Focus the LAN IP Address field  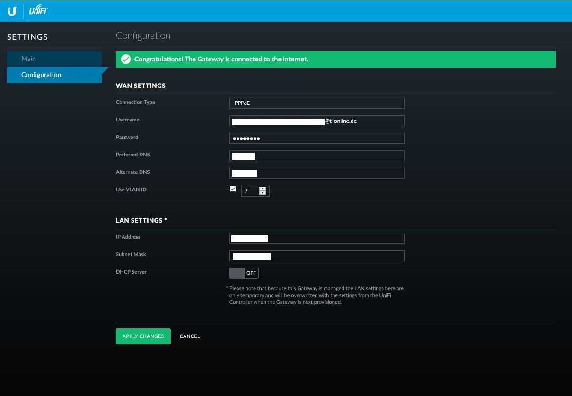tap(317, 239)
